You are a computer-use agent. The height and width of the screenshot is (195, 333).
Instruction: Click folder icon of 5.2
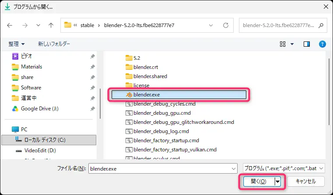(129, 58)
